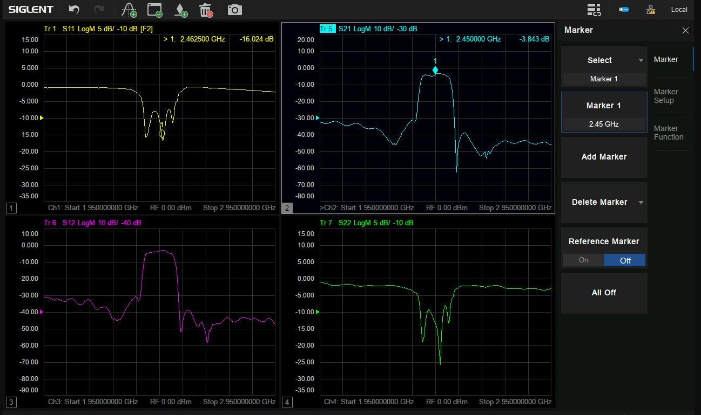Click the undo arrow icon
701x415 pixels.
[x=75, y=10]
